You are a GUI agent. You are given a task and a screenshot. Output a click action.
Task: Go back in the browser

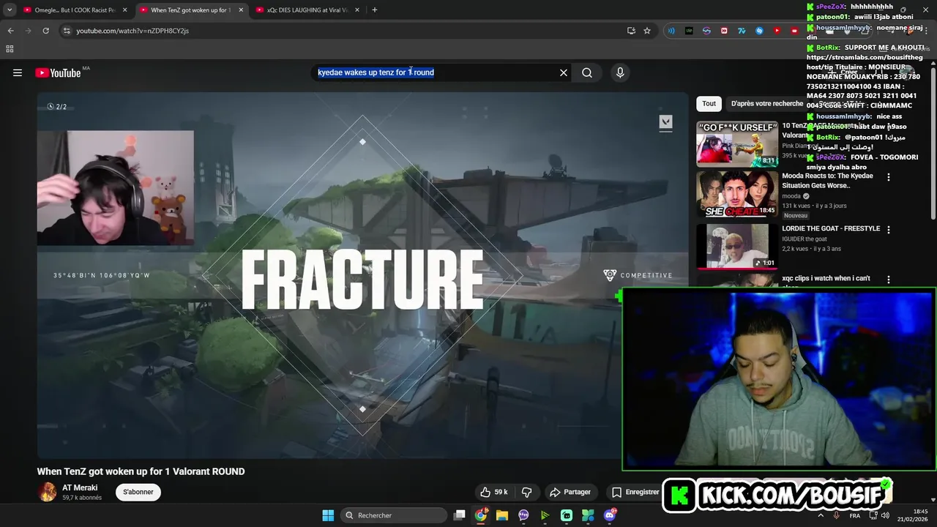11,31
